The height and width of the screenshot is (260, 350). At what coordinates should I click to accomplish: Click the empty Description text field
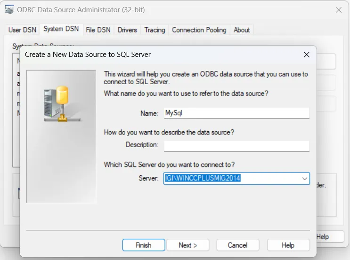coord(236,145)
